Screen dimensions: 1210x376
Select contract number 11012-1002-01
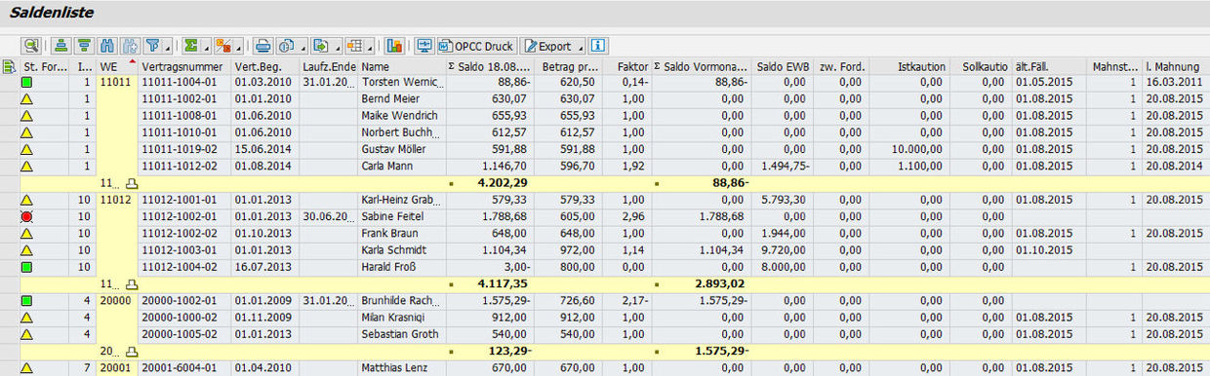coord(179,215)
